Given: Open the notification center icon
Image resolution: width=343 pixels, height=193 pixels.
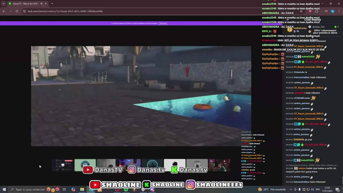Looking at the screenshot, I should pyautogui.click(x=338, y=190).
